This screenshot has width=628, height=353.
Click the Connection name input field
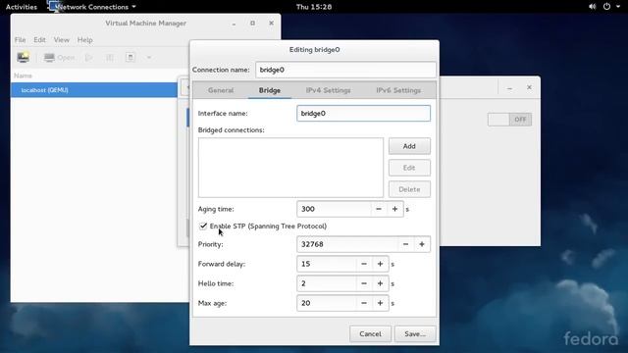[x=345, y=70]
